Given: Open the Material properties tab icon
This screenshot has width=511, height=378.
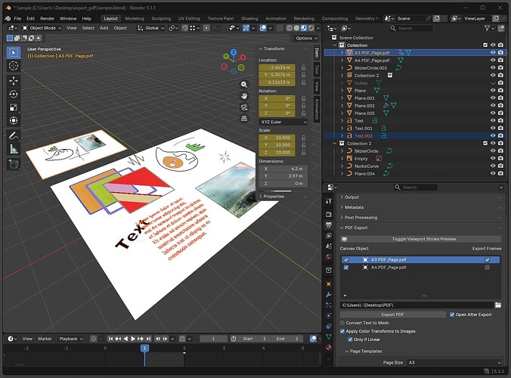Looking at the screenshot, I should coord(329,347).
